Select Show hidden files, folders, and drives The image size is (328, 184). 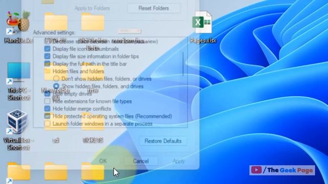56,86
